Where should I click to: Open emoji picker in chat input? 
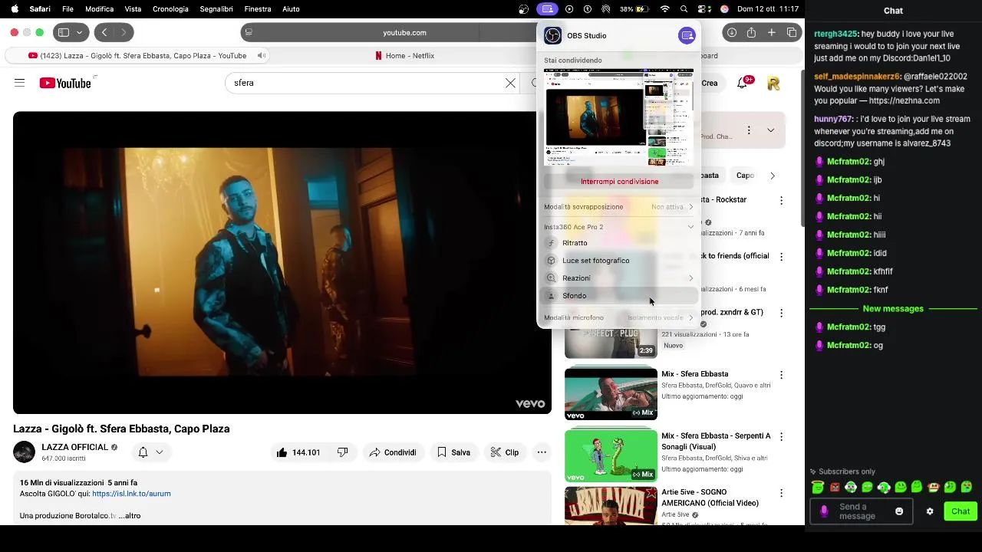tap(899, 511)
